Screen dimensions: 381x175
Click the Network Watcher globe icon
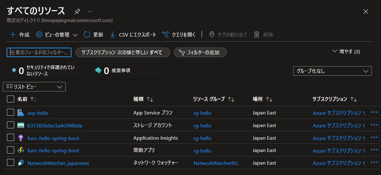[21, 163]
